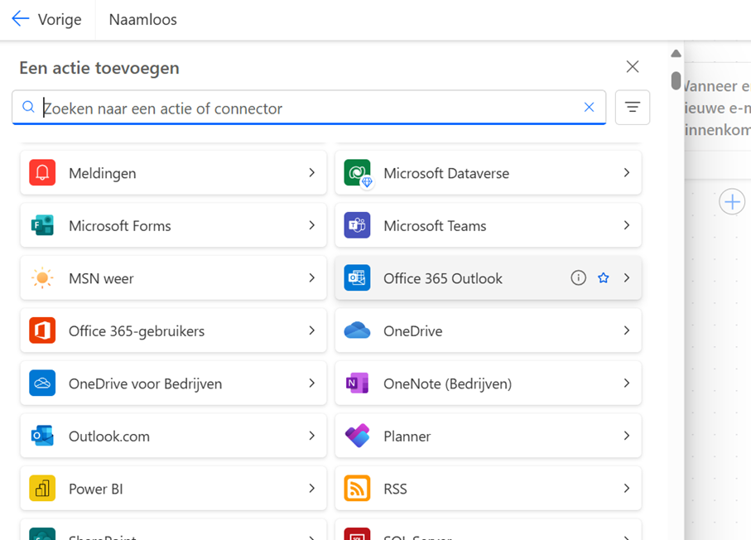Click the MSN weer sun icon
Screen dimensions: 751x540
point(42,278)
